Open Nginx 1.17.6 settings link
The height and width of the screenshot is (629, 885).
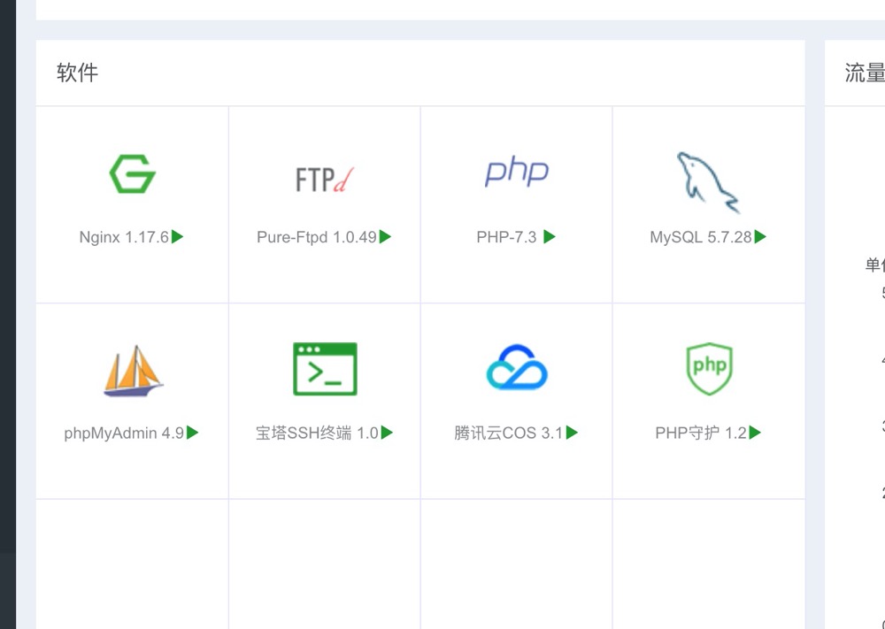124,237
